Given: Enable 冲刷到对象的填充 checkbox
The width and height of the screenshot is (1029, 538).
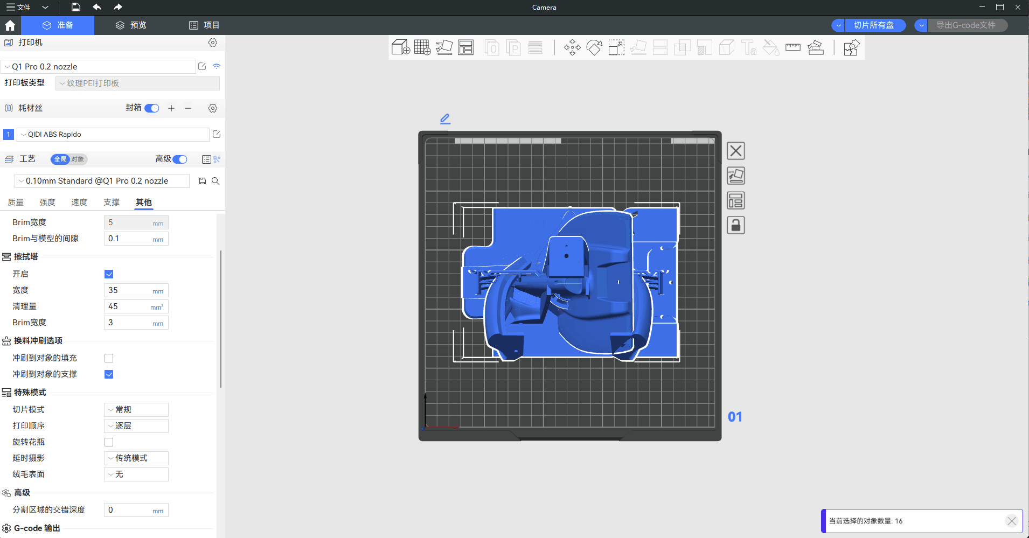Looking at the screenshot, I should 109,358.
